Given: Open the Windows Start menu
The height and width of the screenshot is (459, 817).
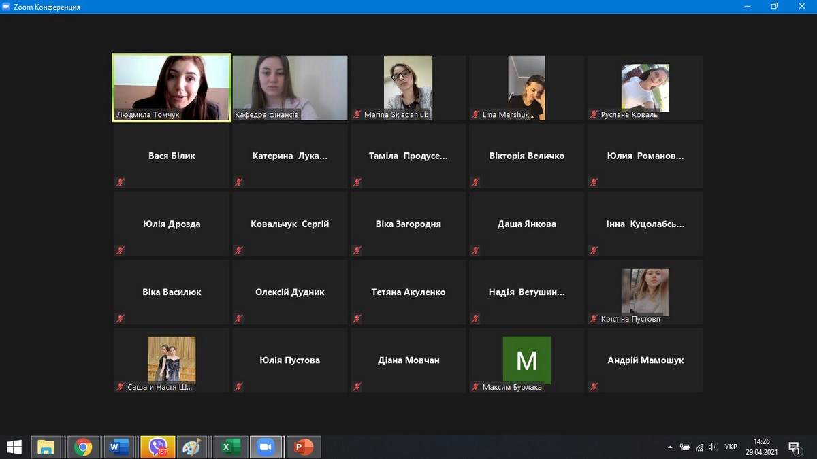Looking at the screenshot, I should click(x=14, y=447).
